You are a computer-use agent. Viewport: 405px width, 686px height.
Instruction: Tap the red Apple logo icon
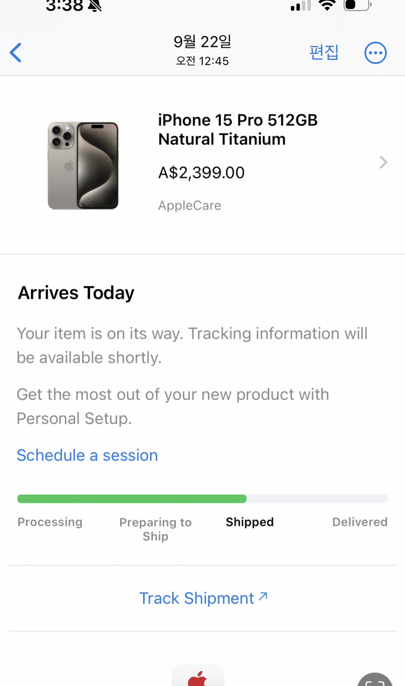(198, 678)
